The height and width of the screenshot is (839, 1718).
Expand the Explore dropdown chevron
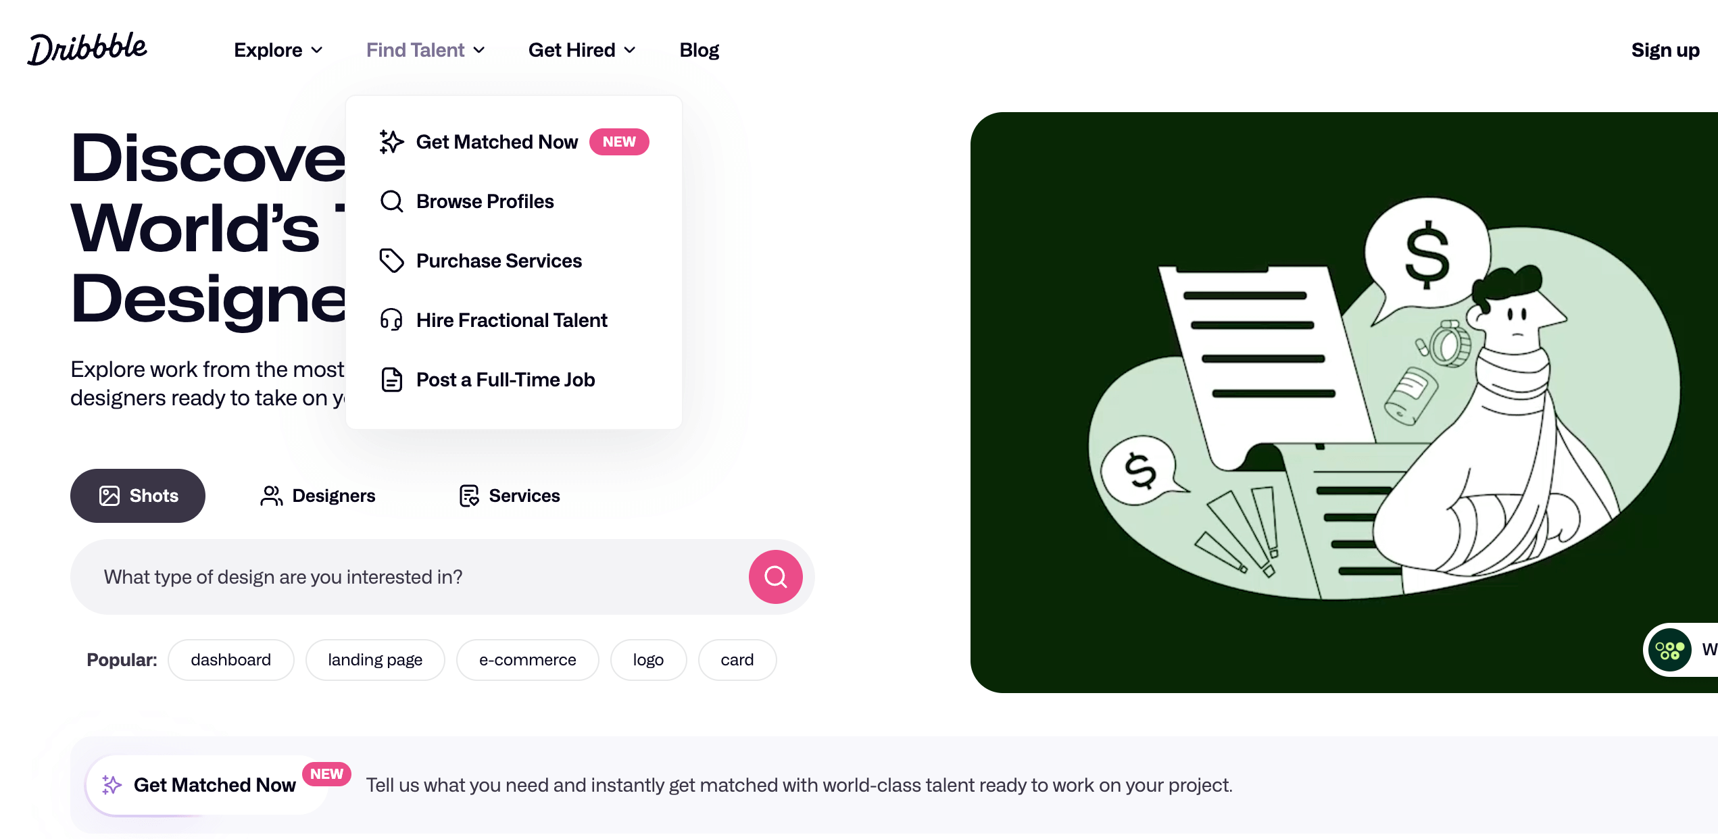pyautogui.click(x=317, y=50)
